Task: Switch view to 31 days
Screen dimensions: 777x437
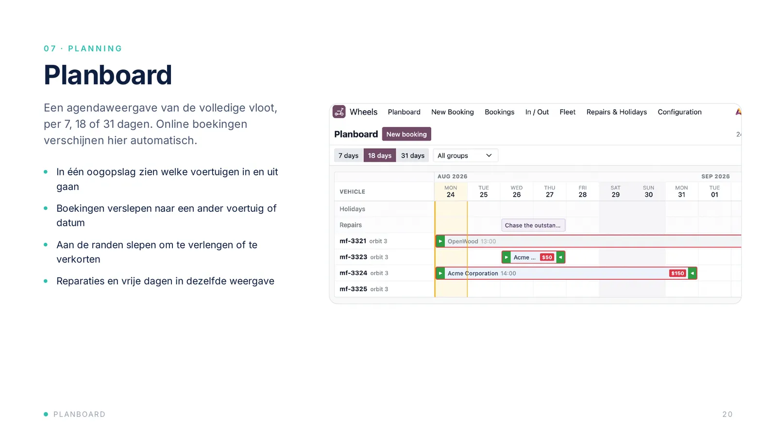Action: 413,155
